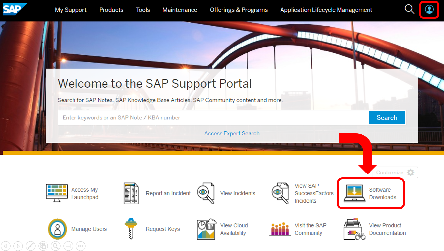Open the My Support menu
The image size is (444, 251).
pyautogui.click(x=71, y=10)
